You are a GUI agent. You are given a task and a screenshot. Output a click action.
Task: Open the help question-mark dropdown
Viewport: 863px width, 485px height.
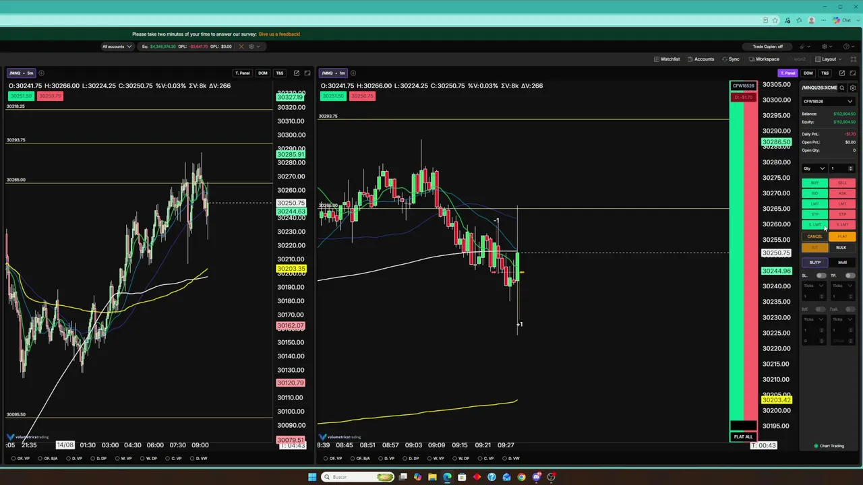click(x=849, y=46)
